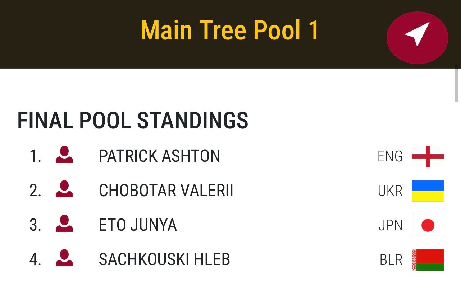This screenshot has width=461, height=301.
Task: Select the ETO JUNYA name link
Action: 138,225
